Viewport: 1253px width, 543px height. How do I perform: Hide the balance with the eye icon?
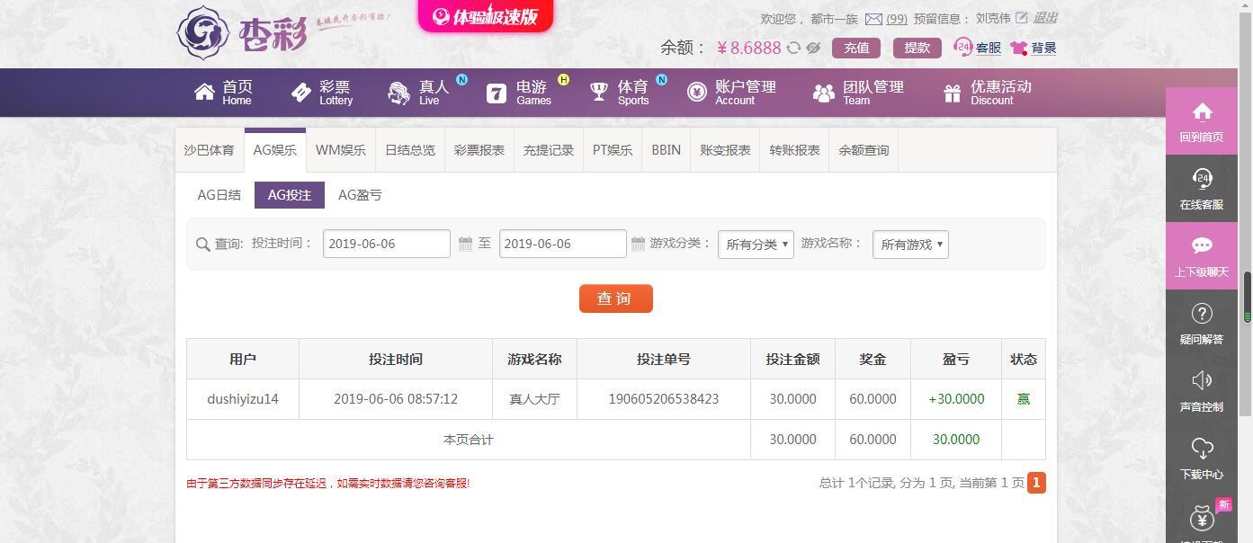(x=813, y=48)
